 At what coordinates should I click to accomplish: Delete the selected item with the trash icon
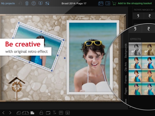click(27, 4)
